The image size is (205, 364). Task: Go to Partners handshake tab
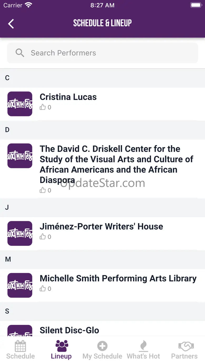pos(184,350)
